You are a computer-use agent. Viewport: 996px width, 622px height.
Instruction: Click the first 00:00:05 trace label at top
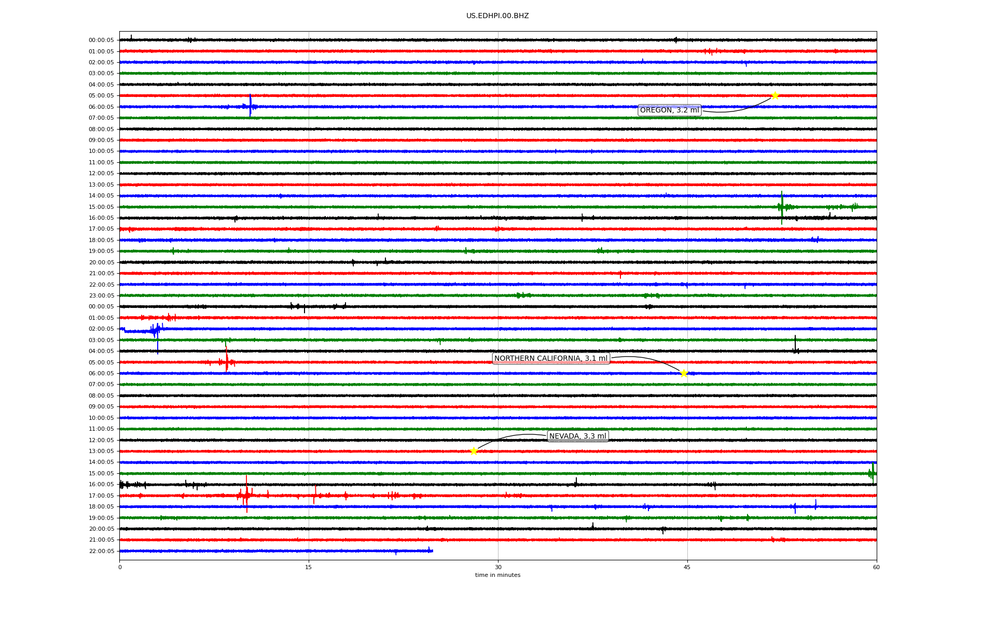click(101, 40)
